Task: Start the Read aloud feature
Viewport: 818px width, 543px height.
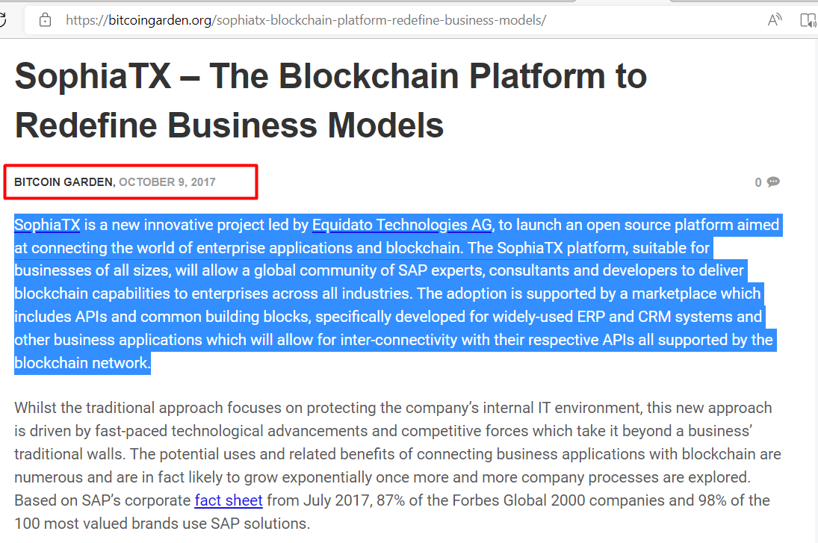Action: [x=775, y=20]
